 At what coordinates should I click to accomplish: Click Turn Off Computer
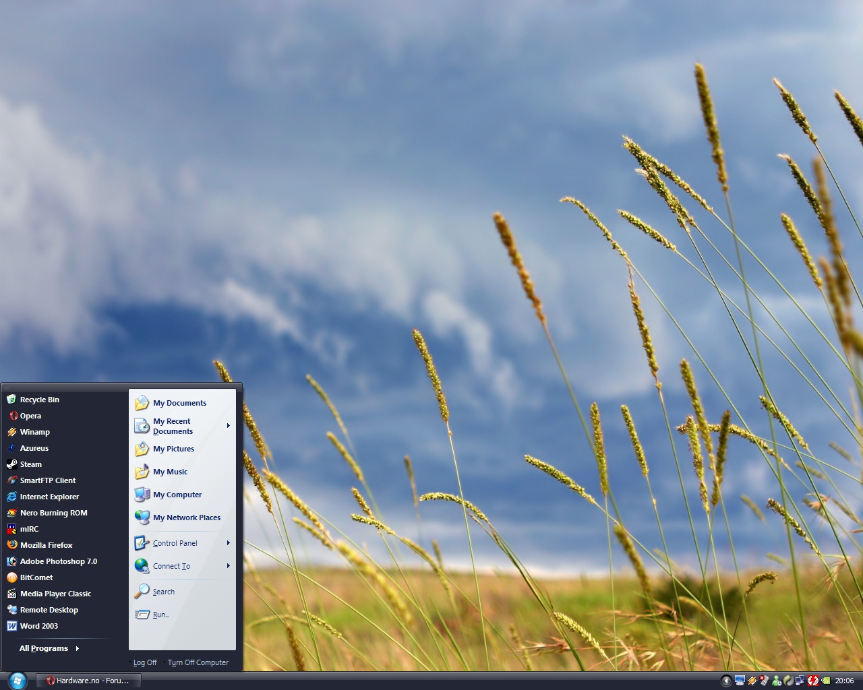197,662
